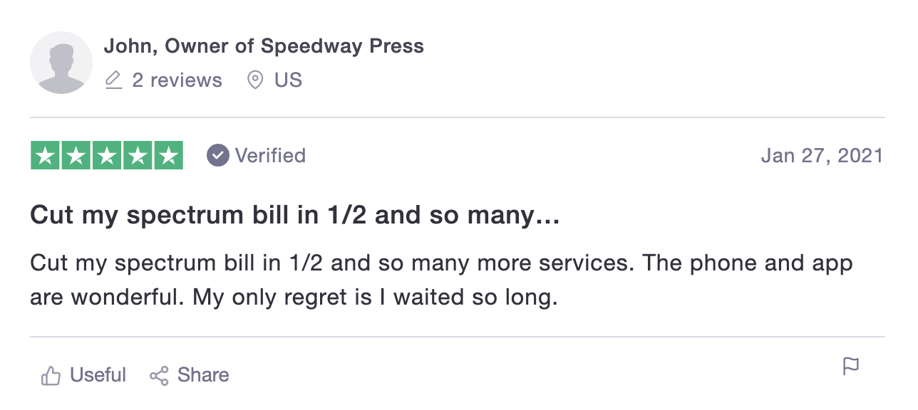Screen dimensions: 918x410
Task: Click the fifth green rating star
Action: [168, 156]
